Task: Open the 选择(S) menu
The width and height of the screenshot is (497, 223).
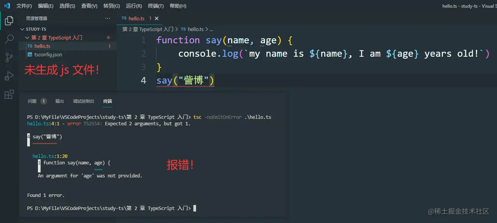Action: tap(67, 6)
